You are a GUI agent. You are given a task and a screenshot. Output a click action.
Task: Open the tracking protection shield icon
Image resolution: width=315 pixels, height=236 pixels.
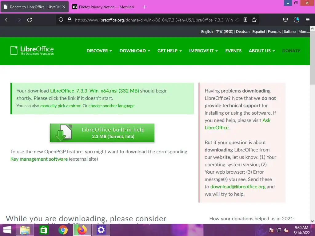[61, 20]
